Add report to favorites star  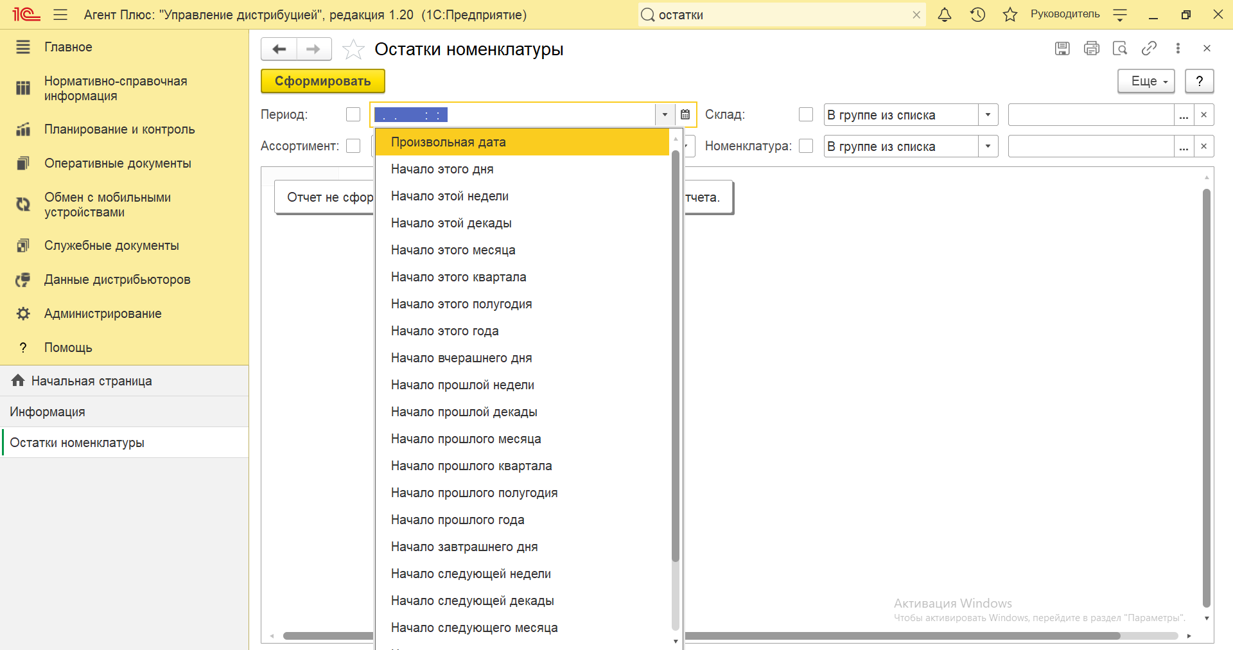click(x=353, y=49)
